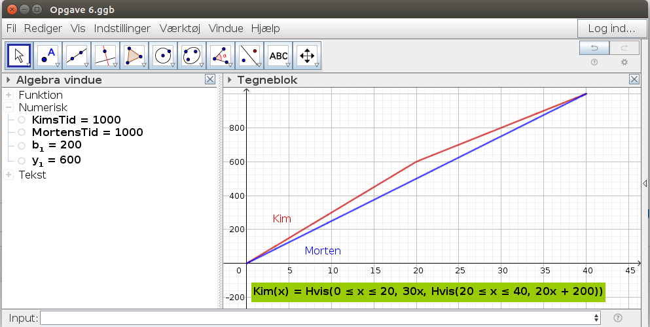Toggle visibility circle for b₁ = 200
The image size is (650, 327).
pos(22,145)
